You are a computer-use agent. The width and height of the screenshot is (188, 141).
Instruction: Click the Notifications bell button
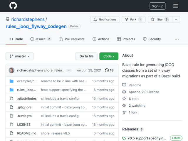click(105, 19)
